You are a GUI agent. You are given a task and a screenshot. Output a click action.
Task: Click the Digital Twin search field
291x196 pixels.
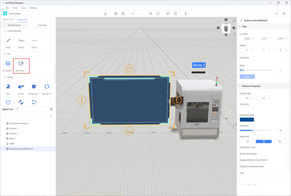point(28,116)
